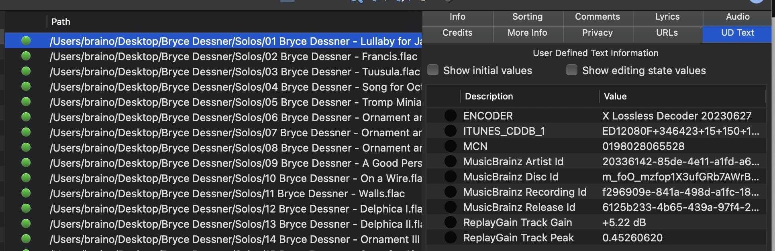Click the green dot for On a Wire track
Screen dimensions: 775x251
pyautogui.click(x=26, y=178)
